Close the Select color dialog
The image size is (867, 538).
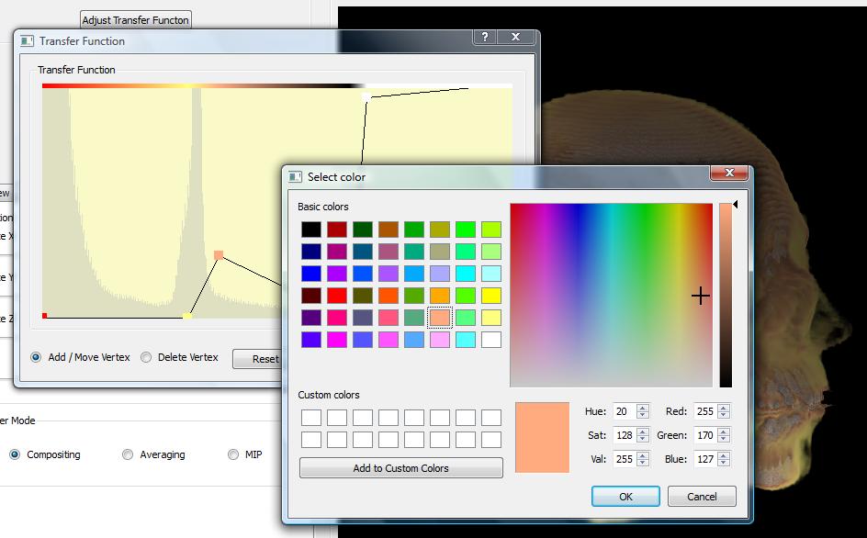click(x=729, y=174)
